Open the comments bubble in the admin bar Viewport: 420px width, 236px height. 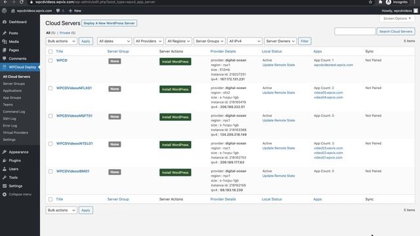58,10
